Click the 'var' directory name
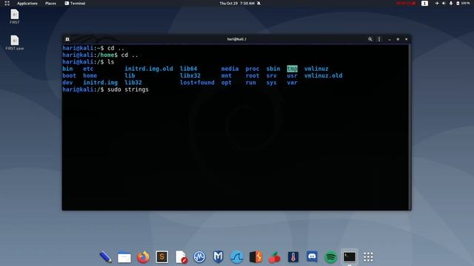Image resolution: width=474 pixels, height=266 pixels. tap(292, 83)
